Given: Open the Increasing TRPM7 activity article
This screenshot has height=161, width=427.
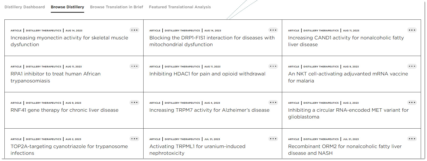Looking at the screenshot, I should click(x=209, y=110).
